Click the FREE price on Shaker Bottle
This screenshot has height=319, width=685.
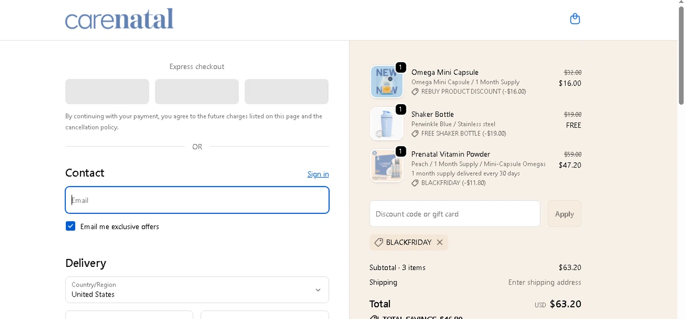[574, 125]
